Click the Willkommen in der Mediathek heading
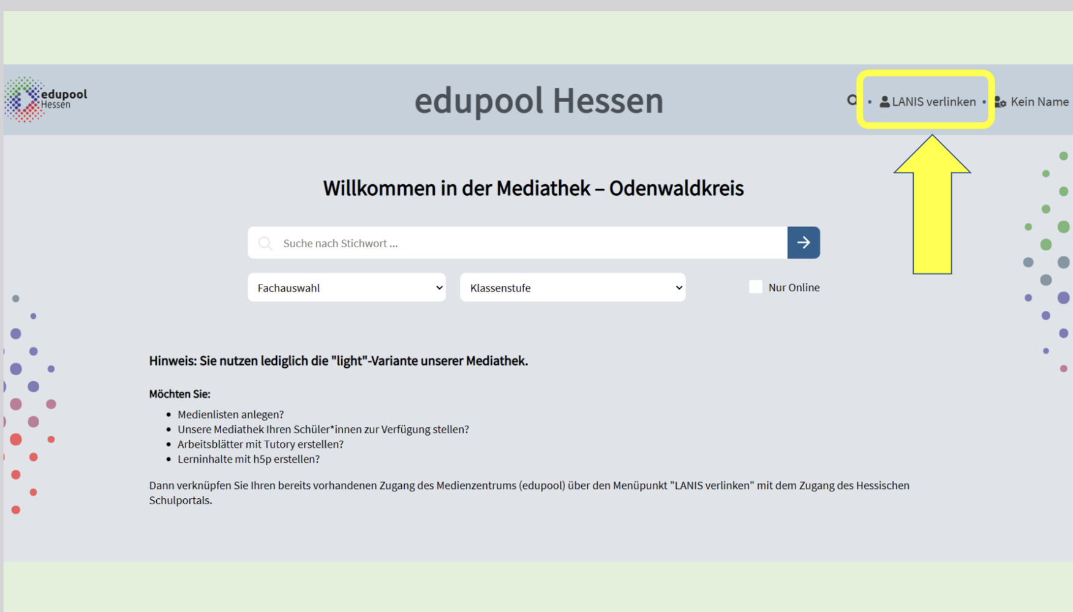This screenshot has width=1073, height=612. coord(533,188)
